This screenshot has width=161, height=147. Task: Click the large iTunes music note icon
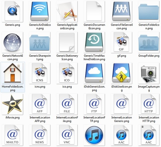[x=94, y=135]
